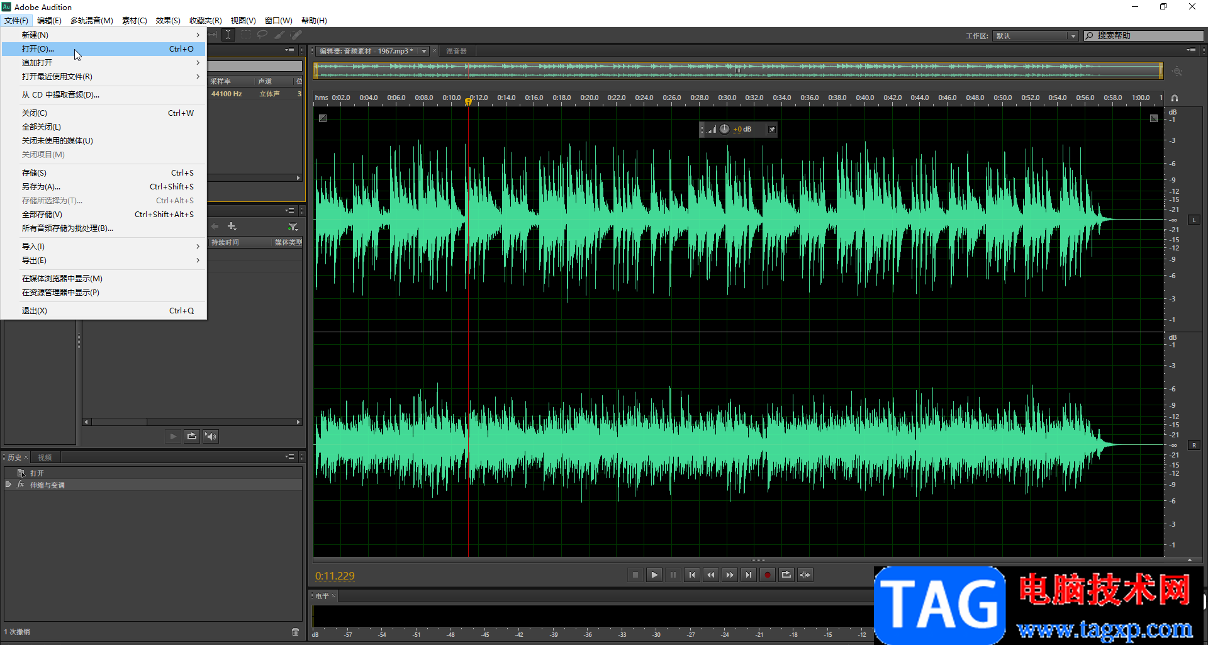
Task: Switch to the 视频 tab
Action: [x=45, y=457]
